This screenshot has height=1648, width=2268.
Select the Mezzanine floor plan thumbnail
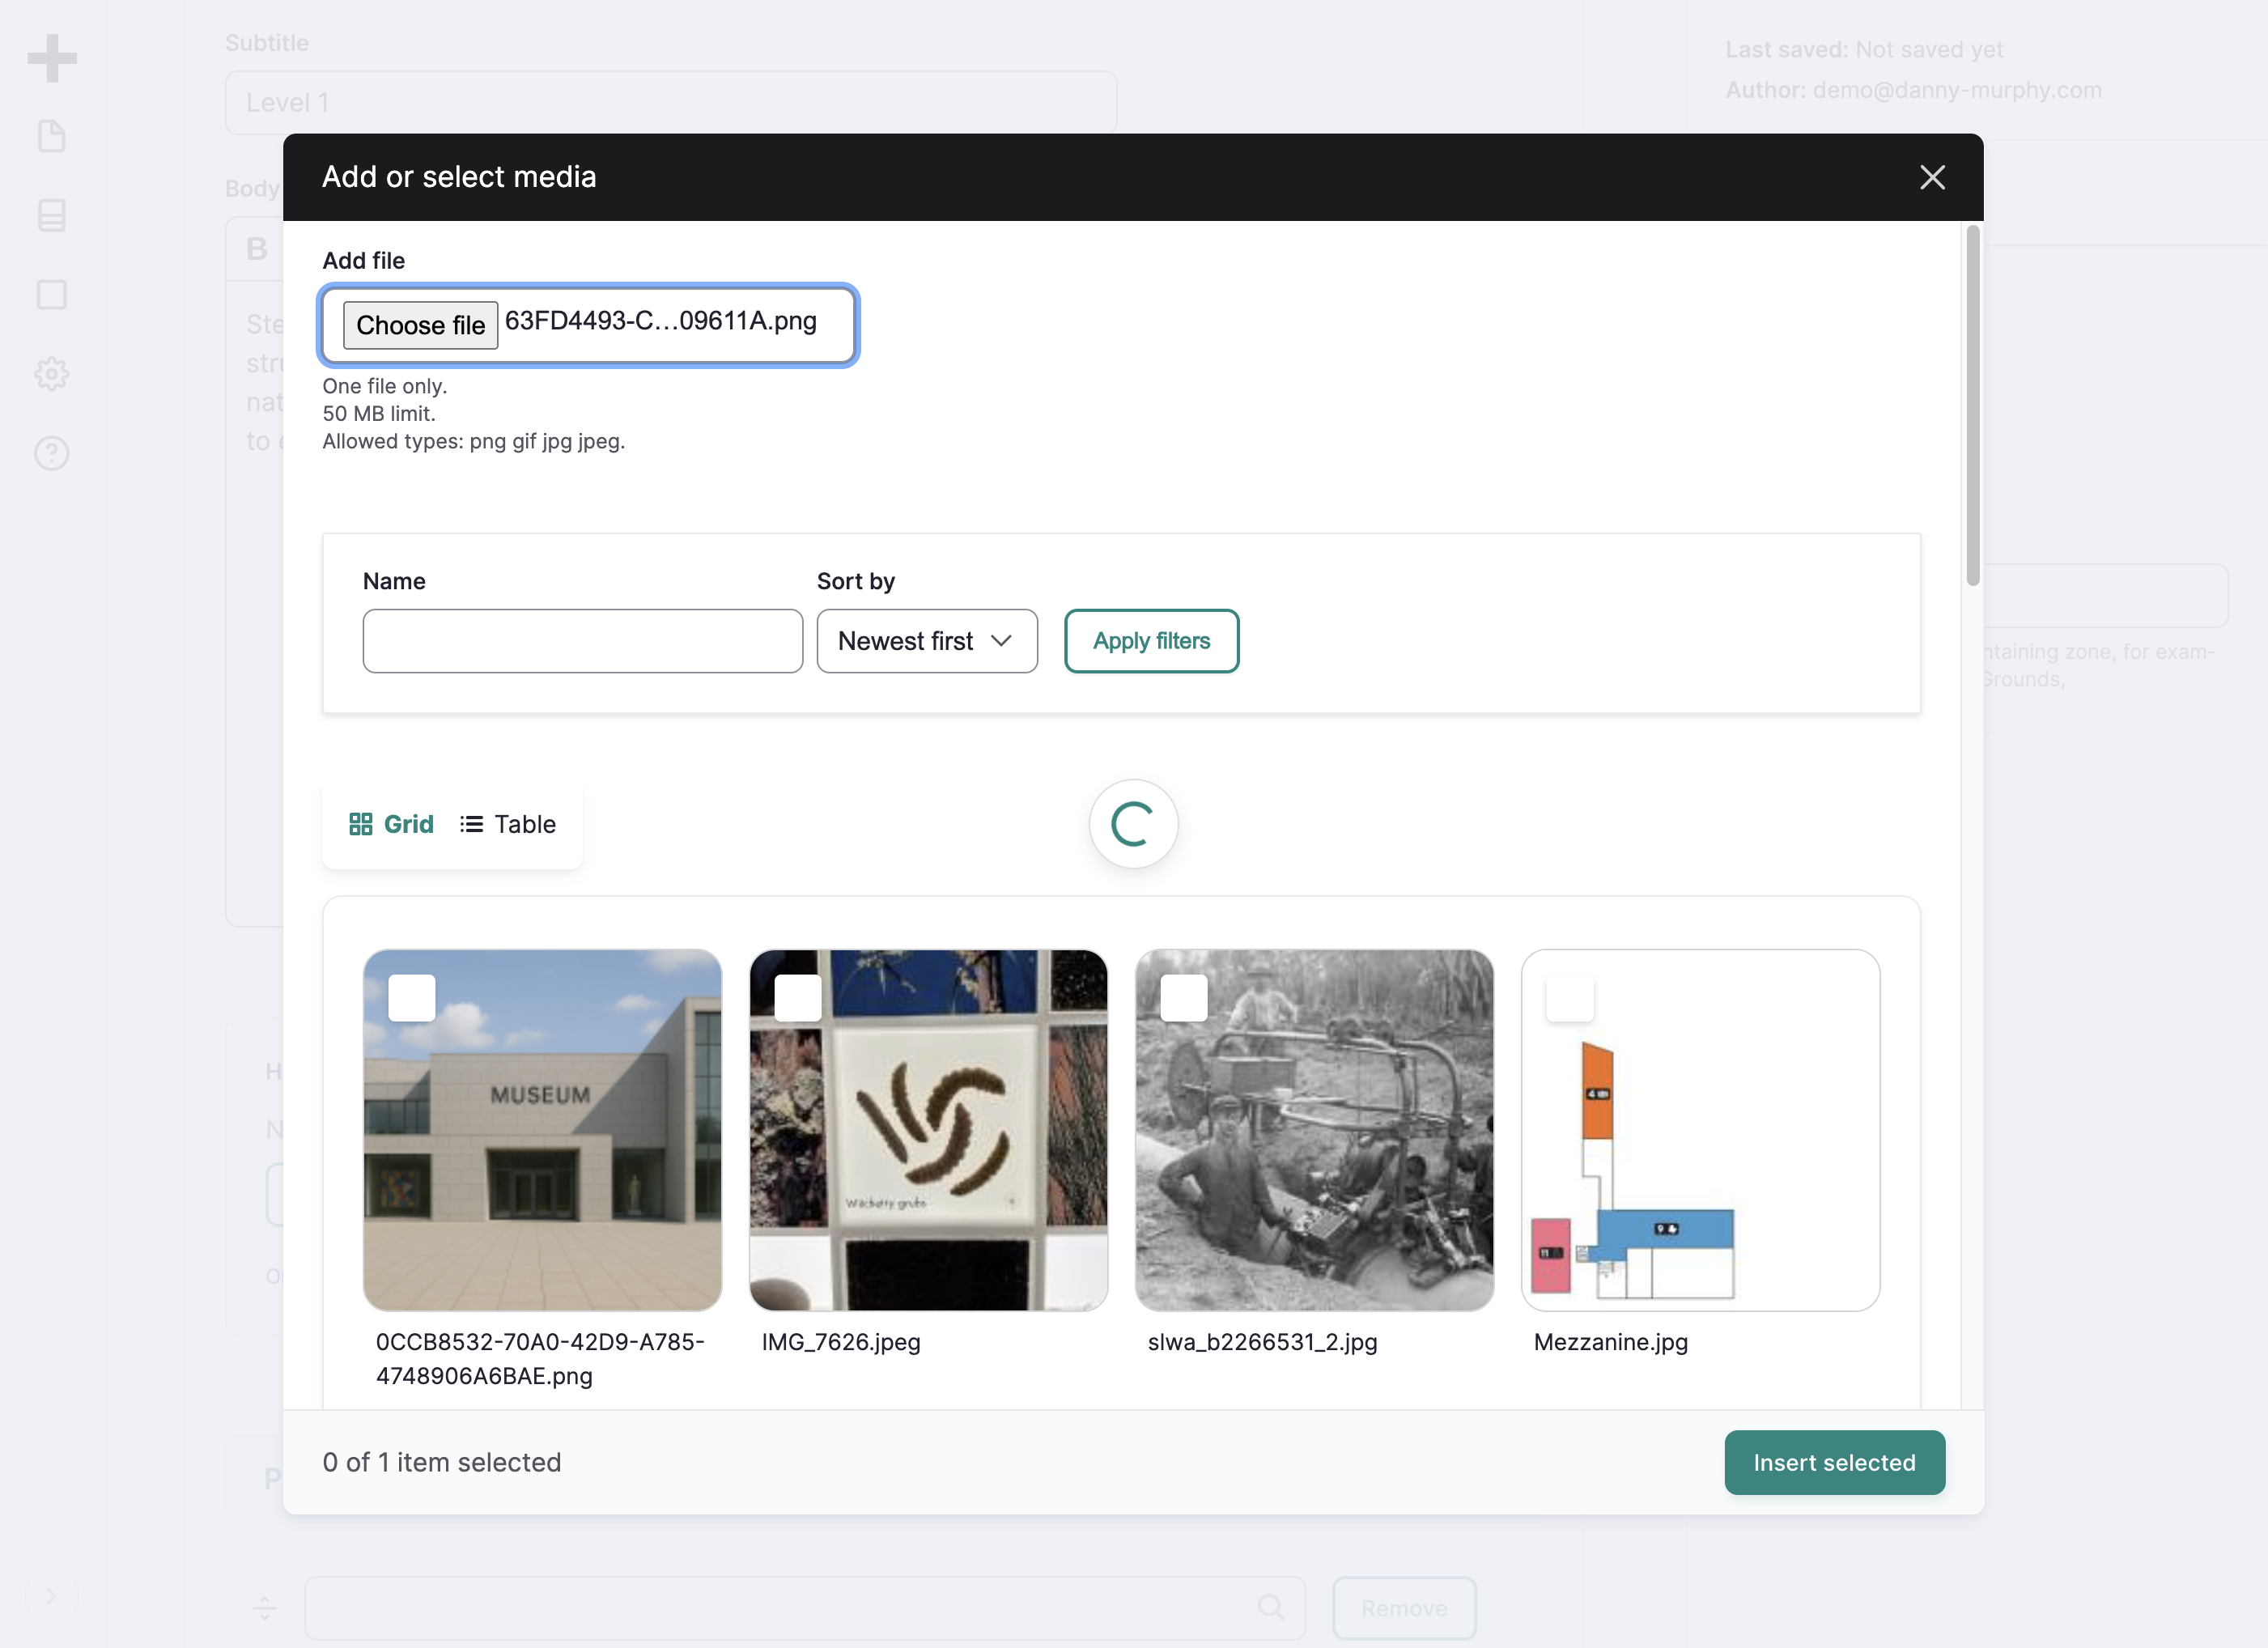[1700, 1130]
